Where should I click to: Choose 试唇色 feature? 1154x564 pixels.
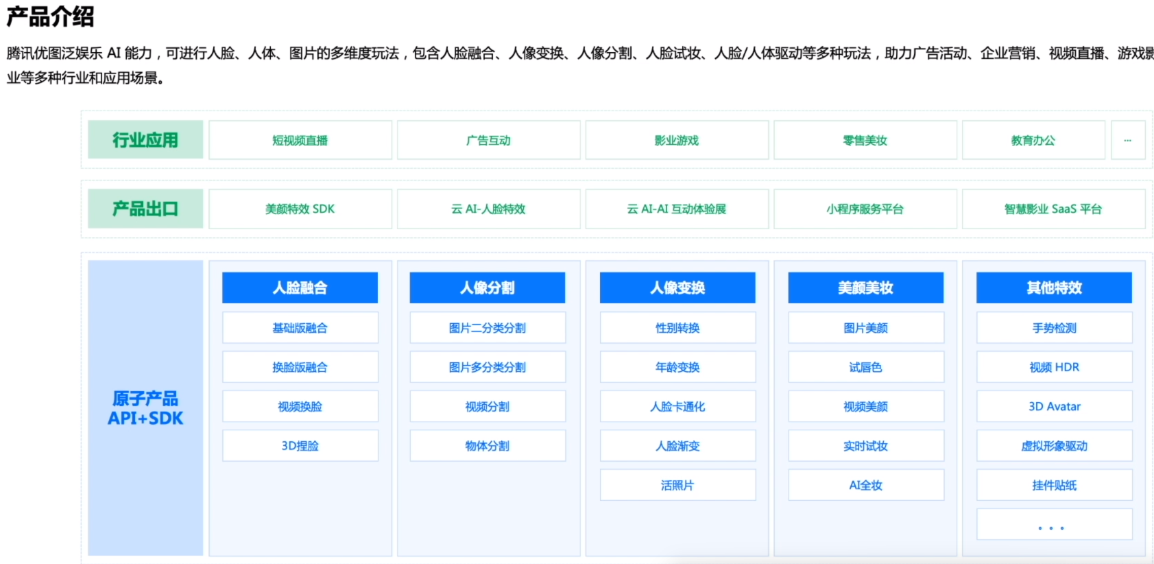click(x=866, y=367)
